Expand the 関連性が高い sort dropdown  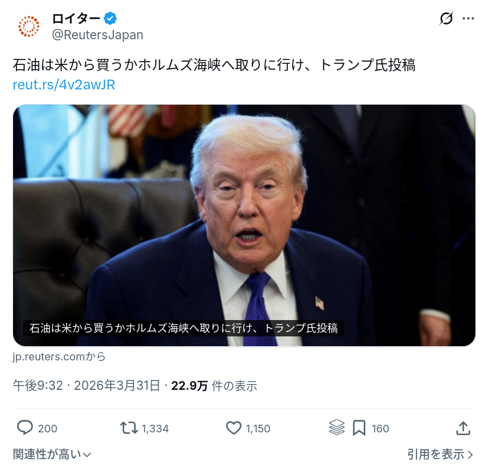[x=52, y=454]
